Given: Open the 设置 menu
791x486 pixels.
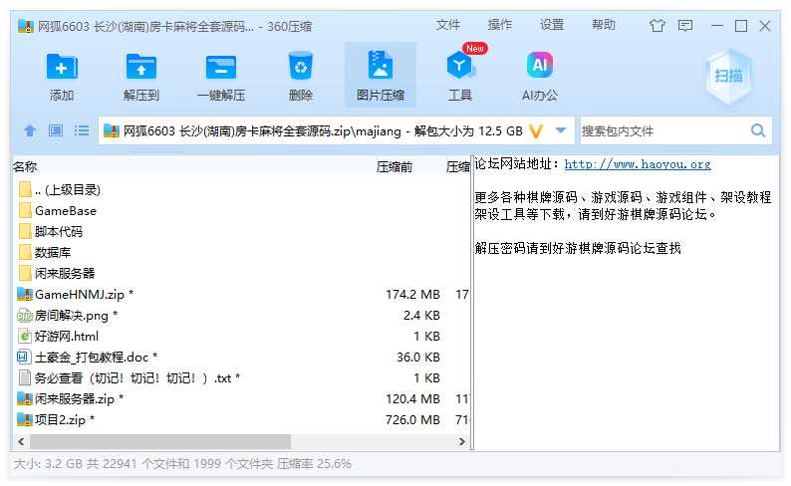Looking at the screenshot, I should point(552,25).
